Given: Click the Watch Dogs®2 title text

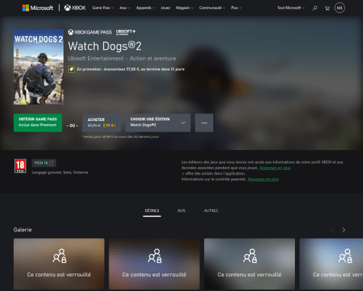Looking at the screenshot, I should (105, 46).
